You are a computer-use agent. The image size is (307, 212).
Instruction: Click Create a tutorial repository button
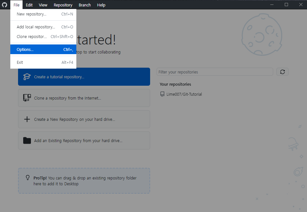click(84, 77)
